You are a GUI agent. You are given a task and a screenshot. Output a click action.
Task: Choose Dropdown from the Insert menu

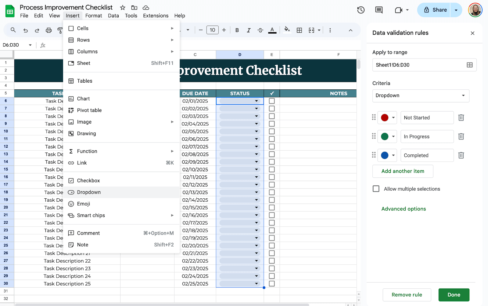[89, 192]
